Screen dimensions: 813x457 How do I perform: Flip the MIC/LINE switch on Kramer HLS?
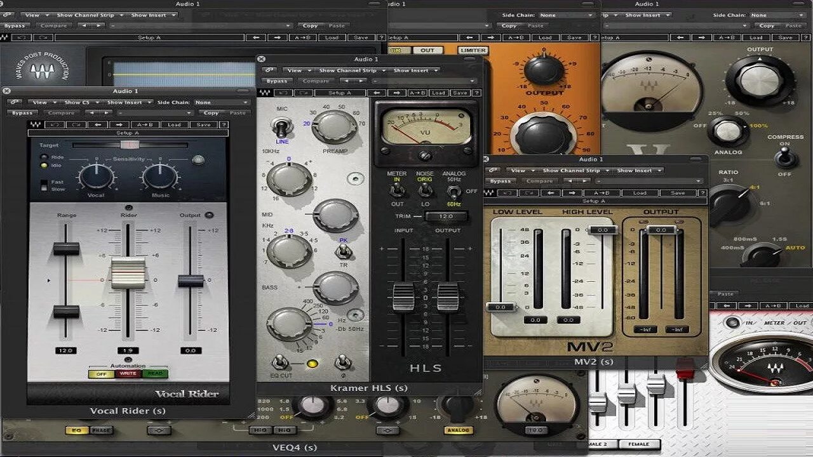(278, 126)
